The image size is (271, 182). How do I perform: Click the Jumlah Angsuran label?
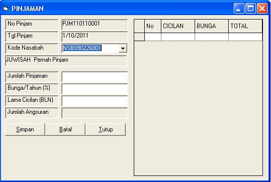[x=32, y=113]
